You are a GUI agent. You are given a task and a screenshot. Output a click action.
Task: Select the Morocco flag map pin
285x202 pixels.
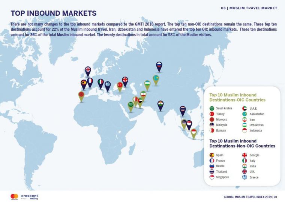point(81,96)
